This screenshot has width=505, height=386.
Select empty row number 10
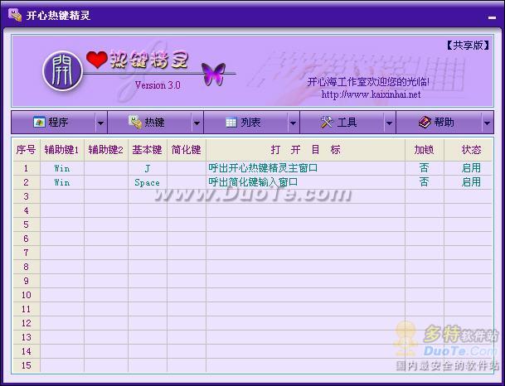point(26,295)
